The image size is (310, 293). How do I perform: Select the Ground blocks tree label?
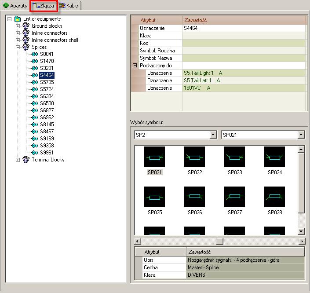tap(47, 26)
